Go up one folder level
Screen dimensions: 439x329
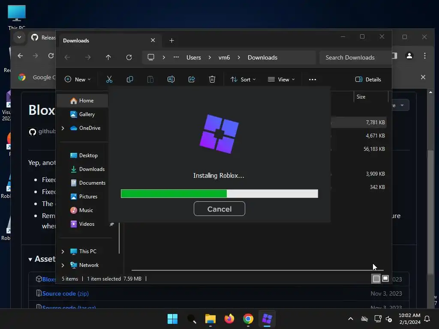108,57
